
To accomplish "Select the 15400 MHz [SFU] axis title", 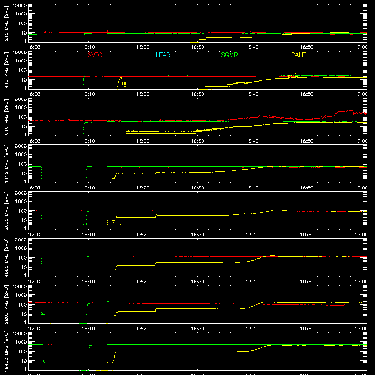I will tap(7, 352).
